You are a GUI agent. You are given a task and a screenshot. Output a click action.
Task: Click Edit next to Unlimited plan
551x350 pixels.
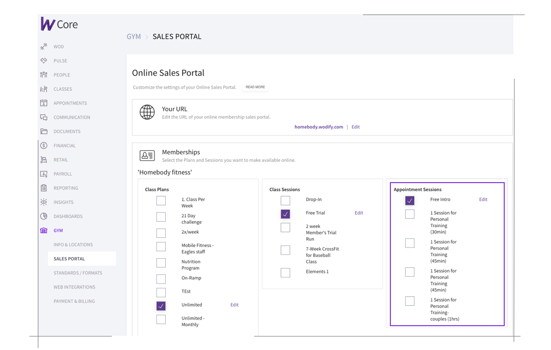(234, 305)
